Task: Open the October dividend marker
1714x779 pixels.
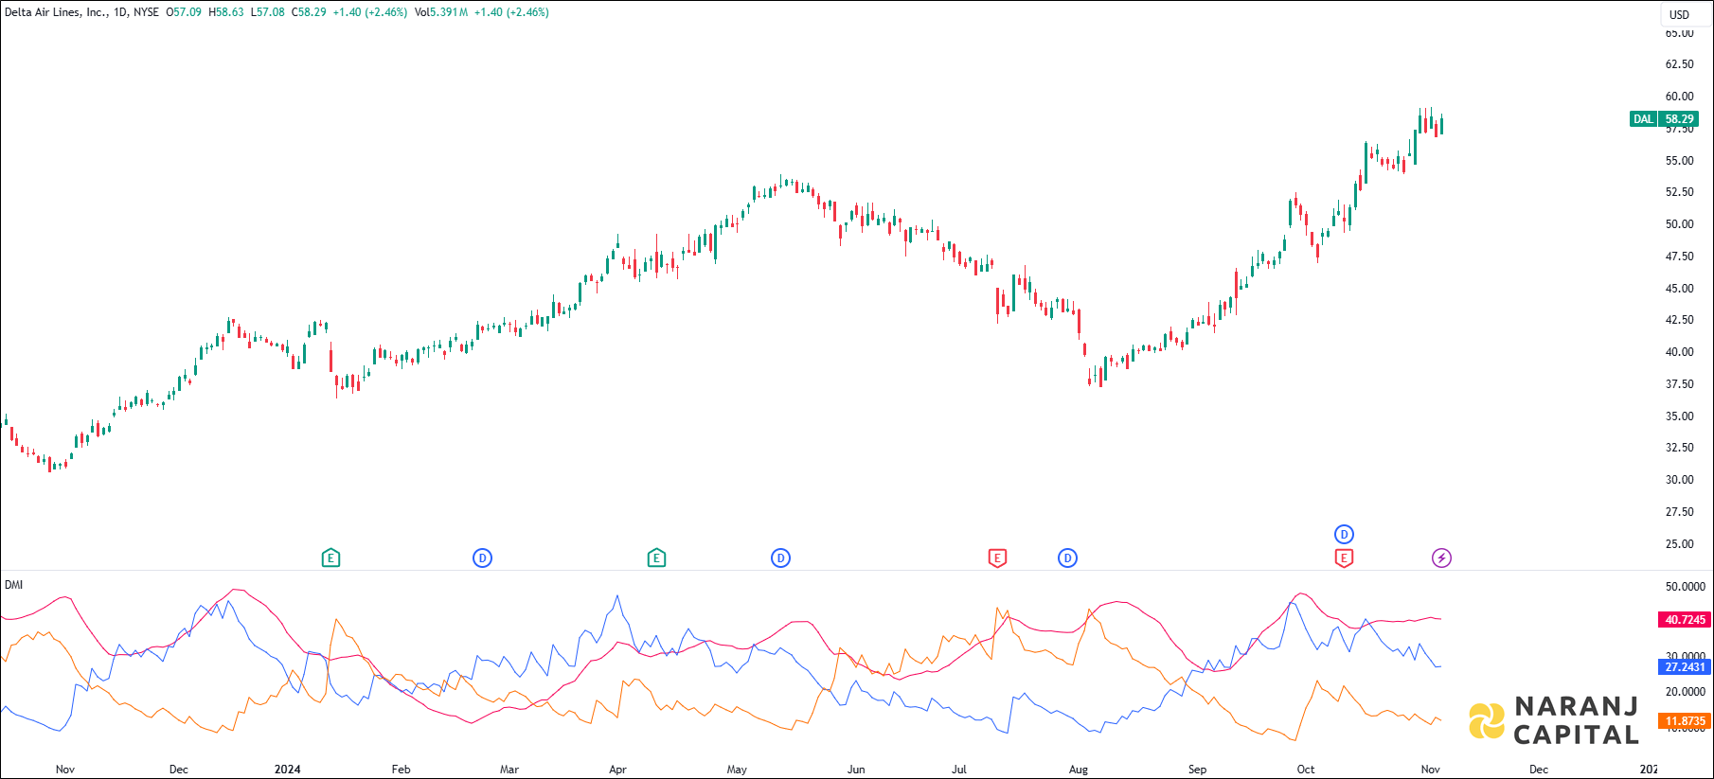Action: [x=1344, y=535]
